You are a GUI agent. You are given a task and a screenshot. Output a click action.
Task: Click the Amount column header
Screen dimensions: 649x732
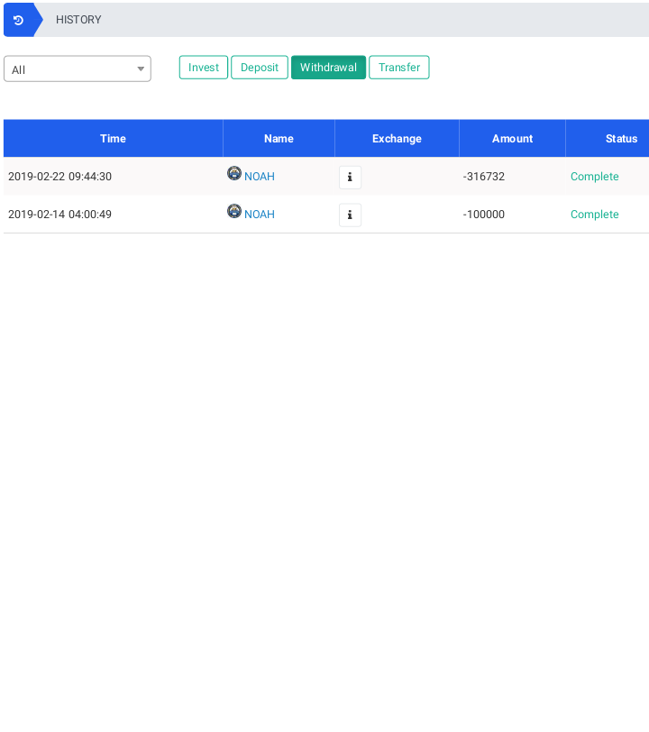pyautogui.click(x=512, y=139)
